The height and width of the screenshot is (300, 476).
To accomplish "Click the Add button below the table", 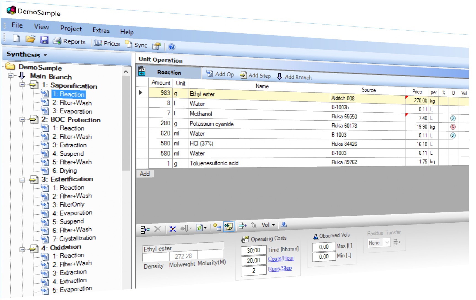I will pyautogui.click(x=145, y=174).
